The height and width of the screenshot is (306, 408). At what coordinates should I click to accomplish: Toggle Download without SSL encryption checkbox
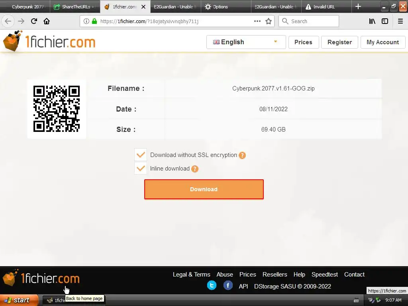click(141, 155)
